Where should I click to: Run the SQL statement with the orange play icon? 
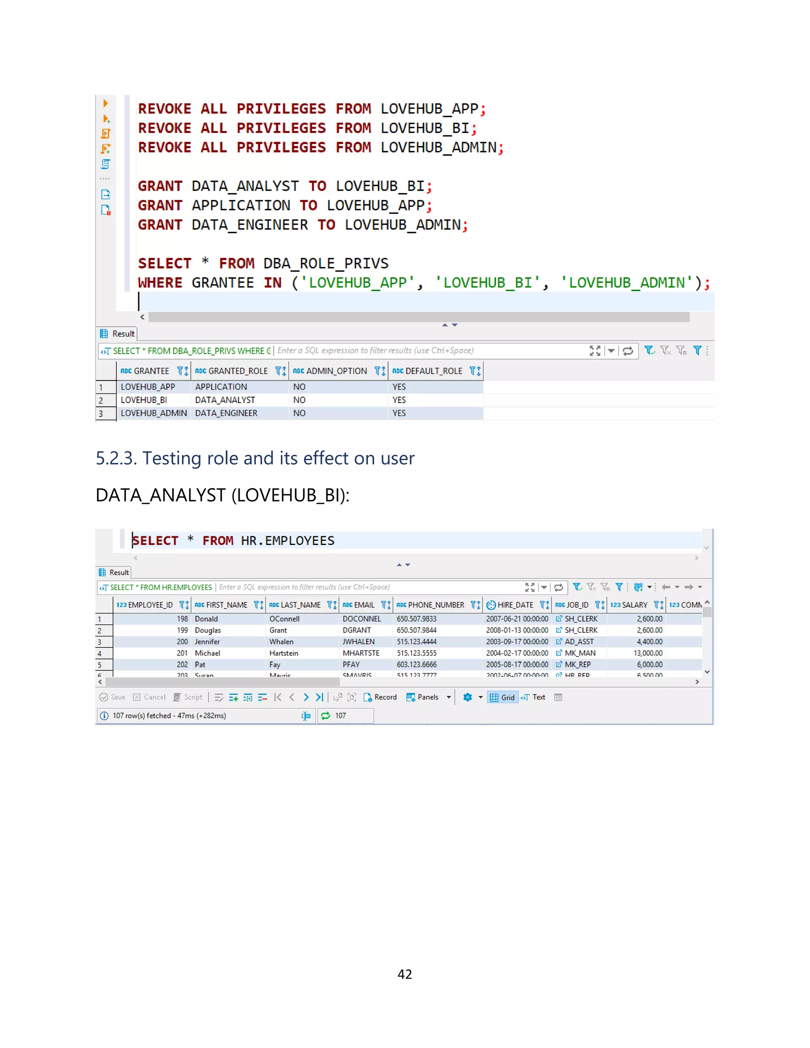(x=105, y=103)
